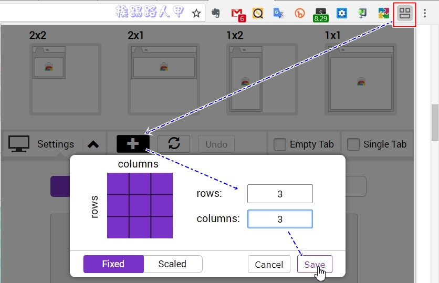Image resolution: width=439 pixels, height=283 pixels.
Task: Open the blue gear extension icon
Action: tap(341, 13)
